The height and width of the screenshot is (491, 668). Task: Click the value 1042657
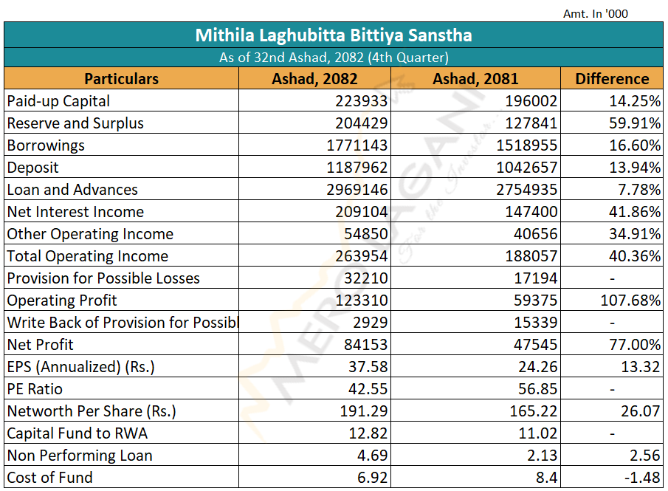pyautogui.click(x=526, y=168)
